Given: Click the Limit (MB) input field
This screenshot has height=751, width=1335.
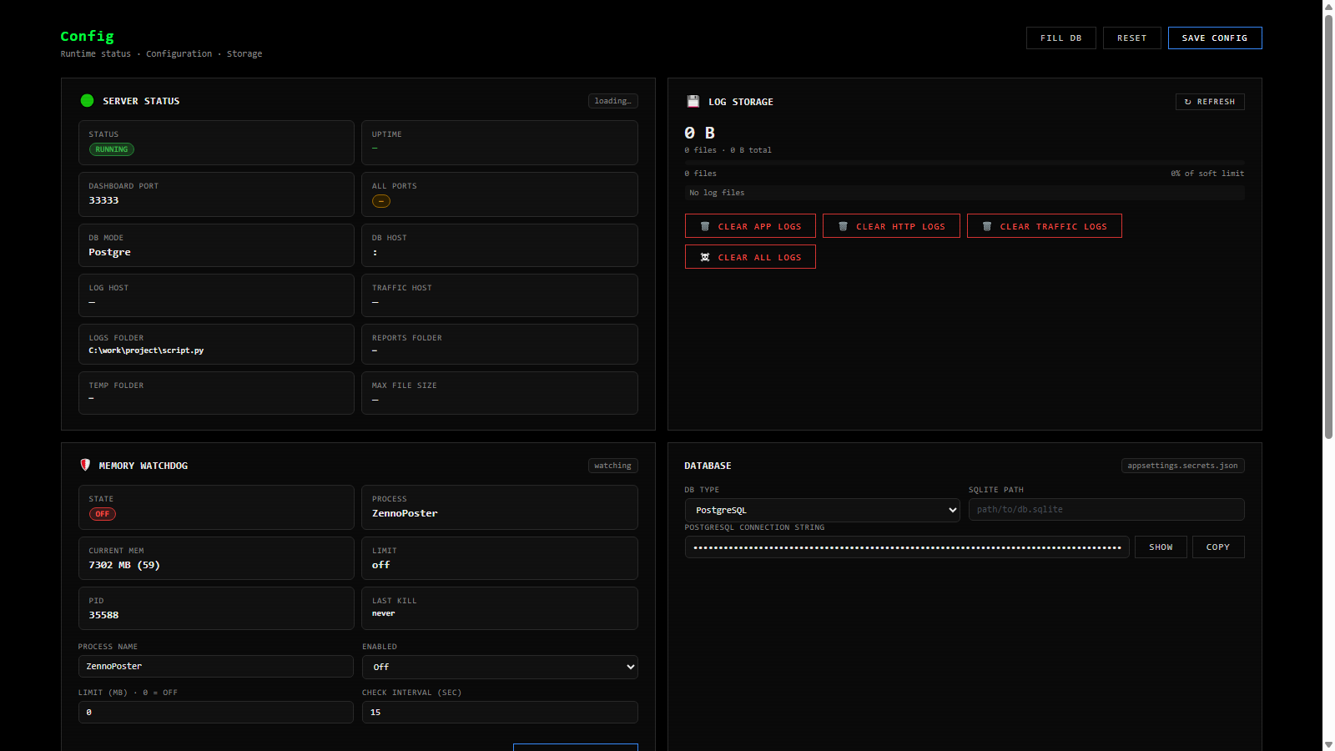Looking at the screenshot, I should point(216,712).
